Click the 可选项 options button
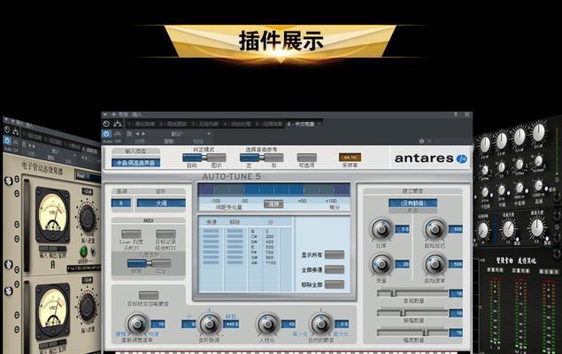 (x=307, y=158)
